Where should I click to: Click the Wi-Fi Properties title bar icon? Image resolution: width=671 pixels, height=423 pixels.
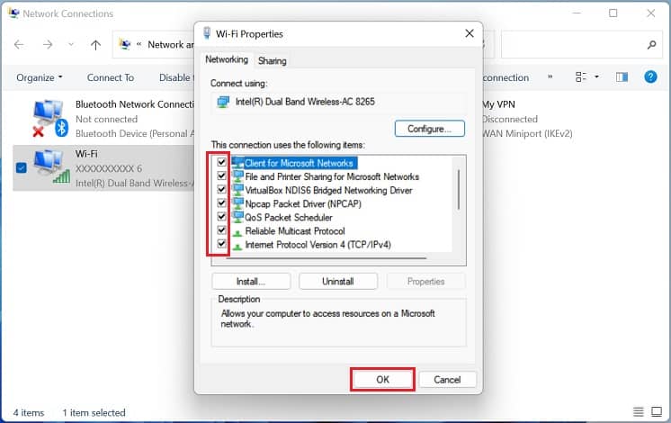coord(207,33)
